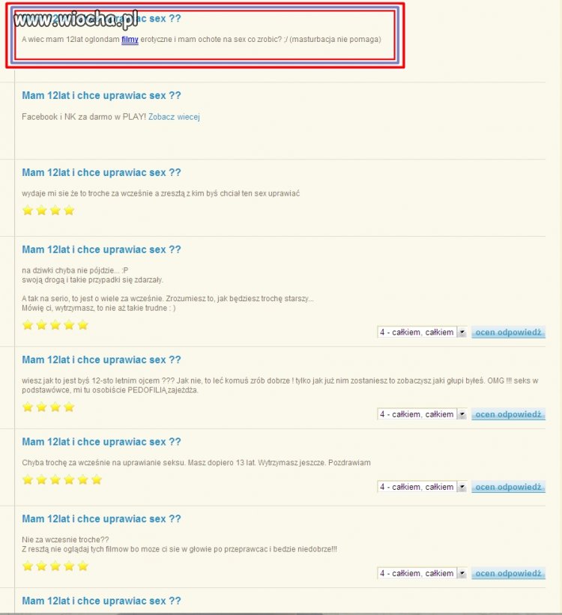The width and height of the screenshot is (562, 615).
Task: Click the third star under the 'wiesz jak to jest' reply
Action: [55, 407]
